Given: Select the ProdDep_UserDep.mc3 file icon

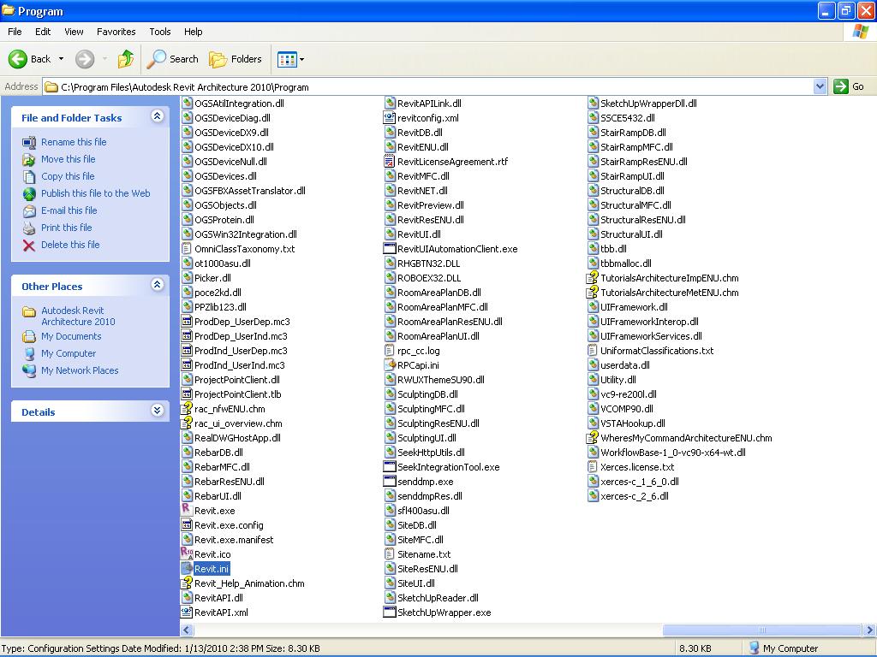Looking at the screenshot, I should pyautogui.click(x=187, y=322).
